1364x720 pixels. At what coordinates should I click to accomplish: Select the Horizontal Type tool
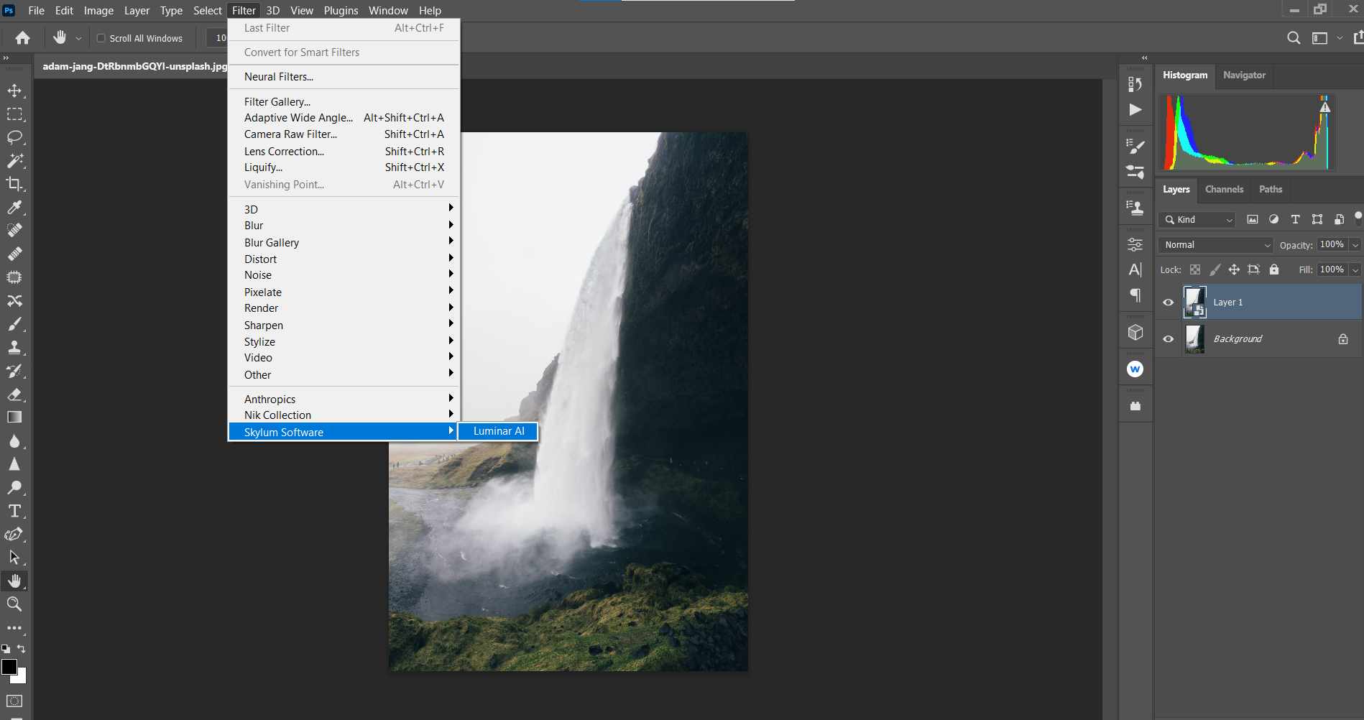(14, 511)
